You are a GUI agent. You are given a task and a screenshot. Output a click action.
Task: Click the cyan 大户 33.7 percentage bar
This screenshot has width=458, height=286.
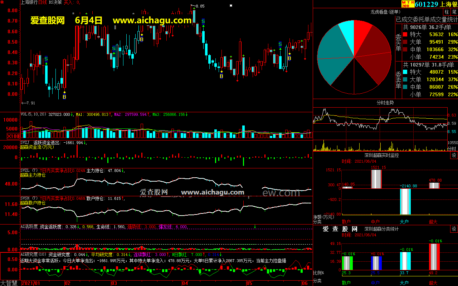(x=405, y=261)
